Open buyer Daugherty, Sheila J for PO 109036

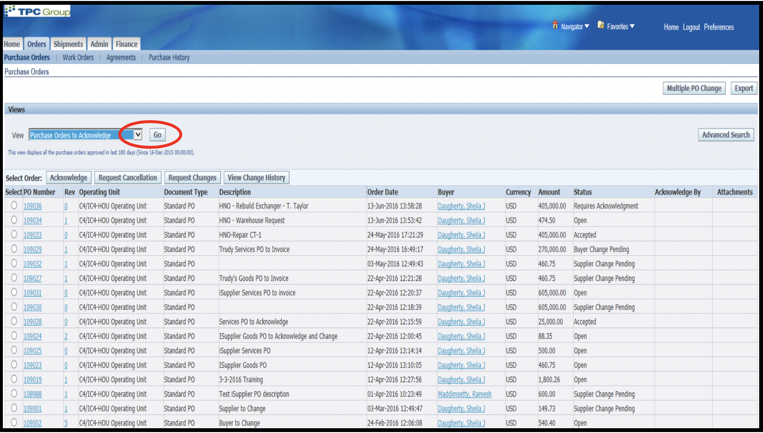[461, 206]
